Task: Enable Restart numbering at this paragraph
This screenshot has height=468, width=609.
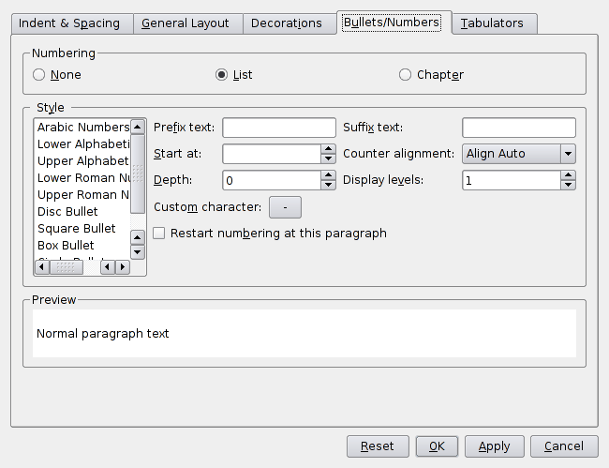Action: click(159, 233)
